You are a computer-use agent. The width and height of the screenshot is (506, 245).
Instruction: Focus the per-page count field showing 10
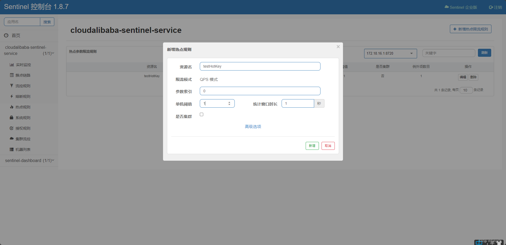pos(466,90)
